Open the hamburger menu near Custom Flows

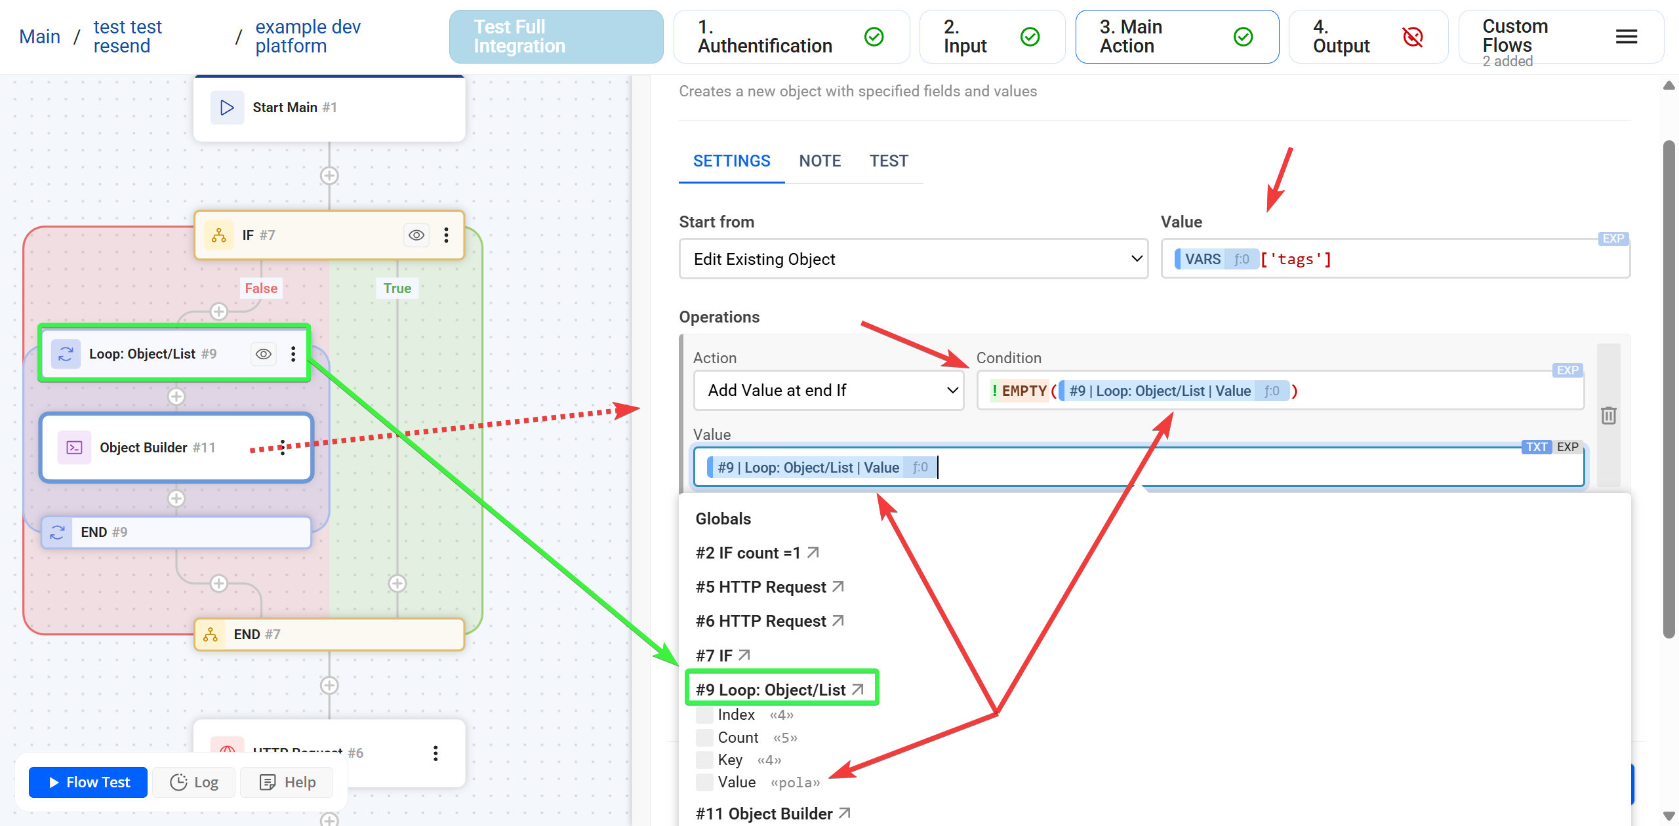tap(1626, 37)
